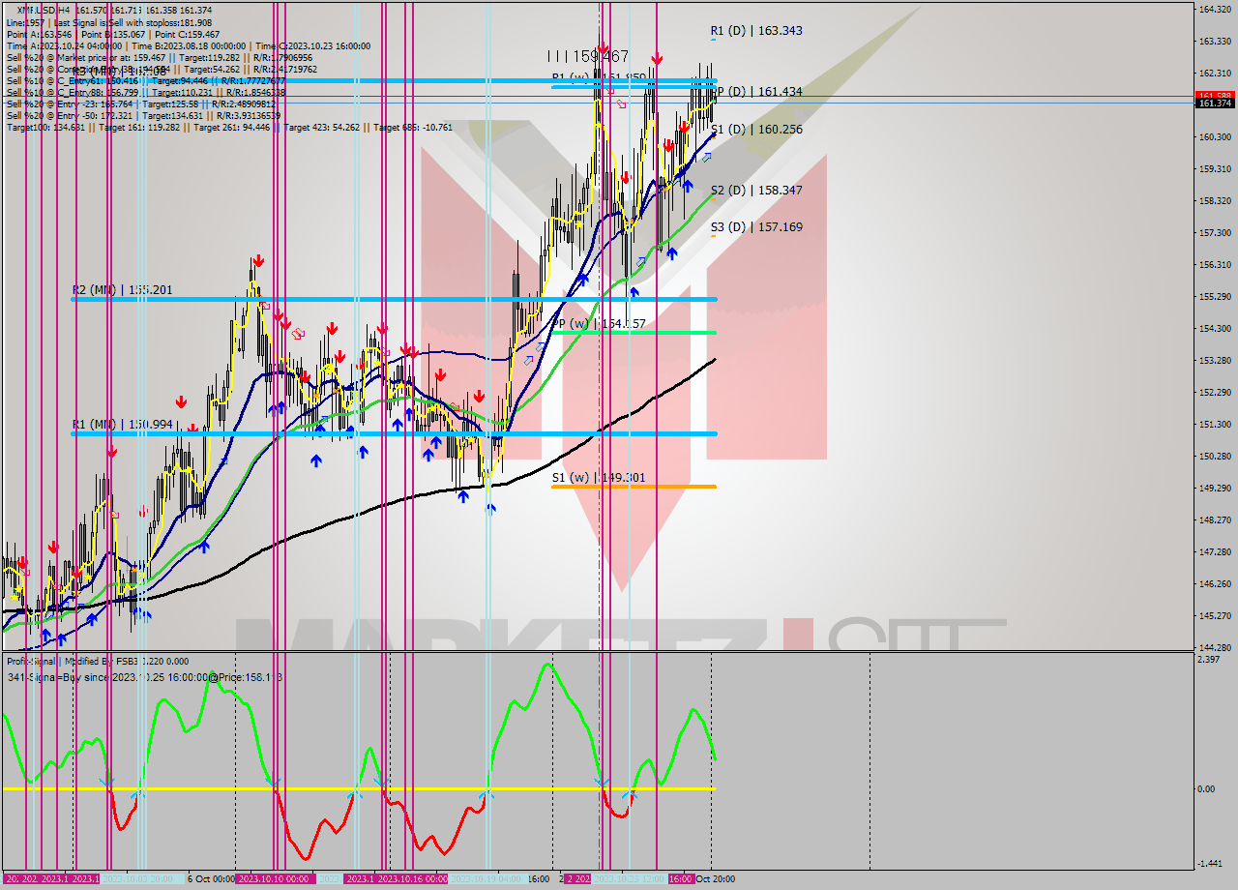Image resolution: width=1238 pixels, height=890 pixels.
Task: Click the green PP weekly pivot line
Action: pyautogui.click(x=634, y=333)
